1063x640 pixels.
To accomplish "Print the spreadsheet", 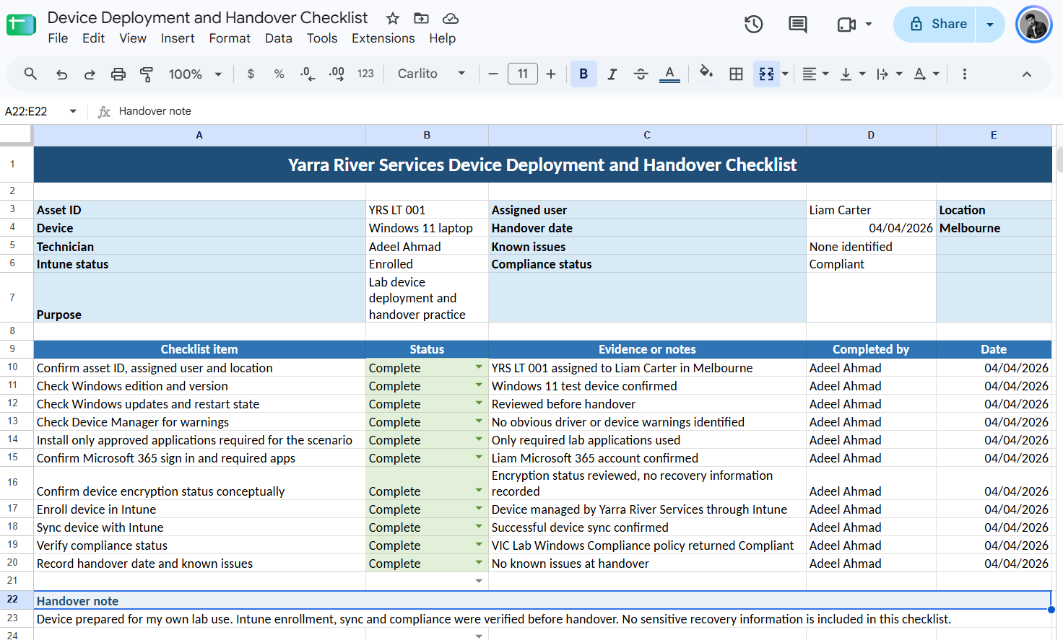I will [x=118, y=74].
